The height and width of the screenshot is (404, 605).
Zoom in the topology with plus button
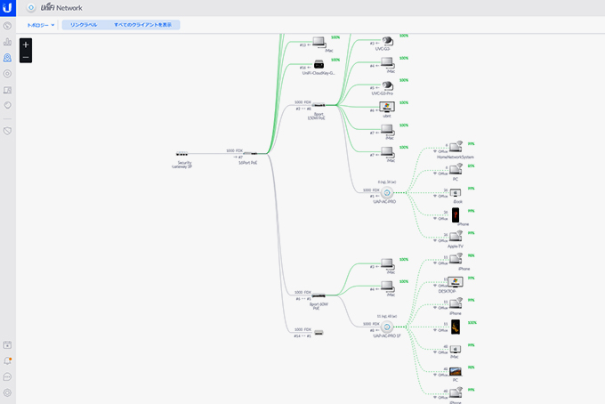(x=26, y=44)
